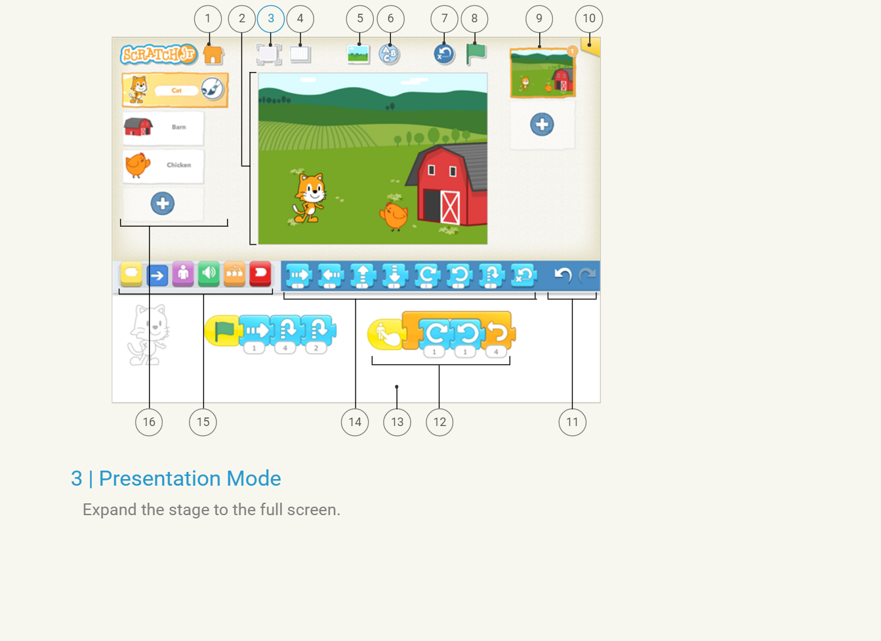The width and height of the screenshot is (881, 641).
Task: Click the Move Left block in the palette
Action: (x=331, y=276)
